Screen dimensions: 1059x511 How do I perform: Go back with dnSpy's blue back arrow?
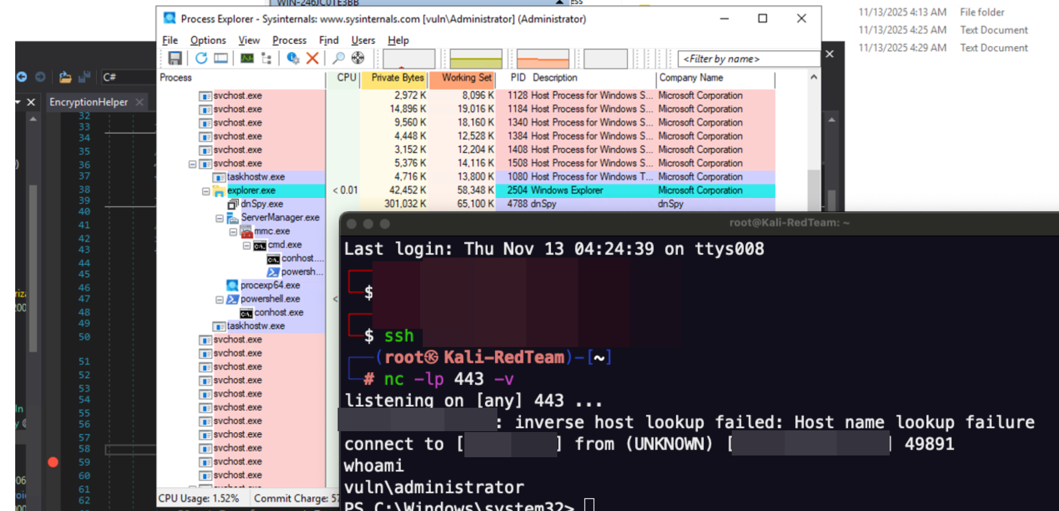tap(22, 77)
